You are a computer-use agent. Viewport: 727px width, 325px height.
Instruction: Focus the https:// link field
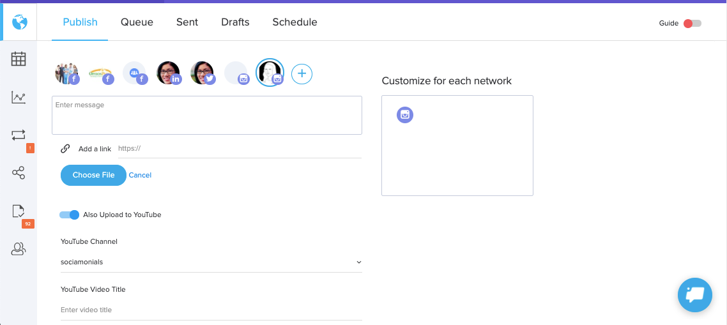(240, 148)
